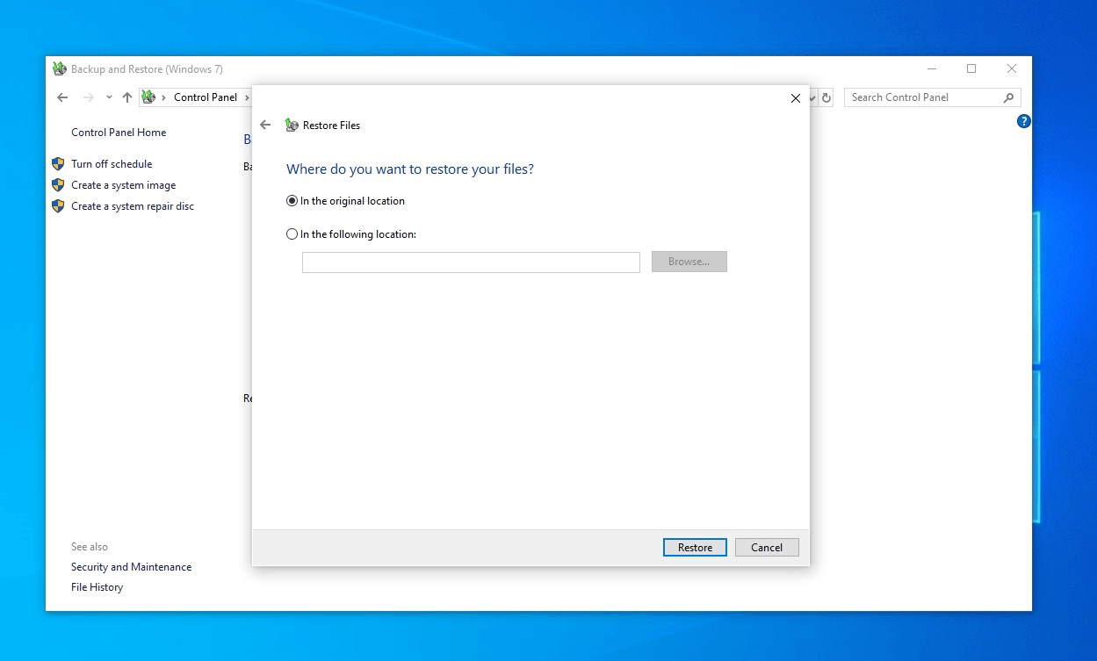Image resolution: width=1097 pixels, height=661 pixels.
Task: Click Backup and Restore window title icon
Action: point(60,68)
